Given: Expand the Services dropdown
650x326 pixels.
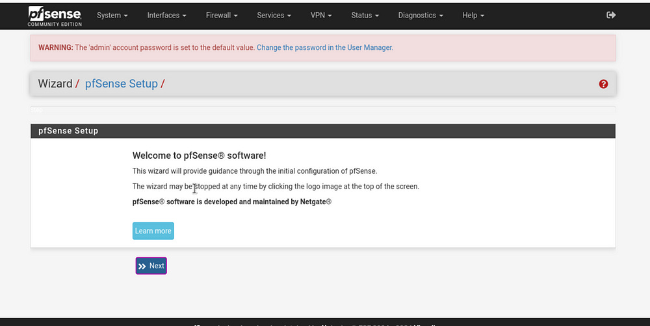Looking at the screenshot, I should coord(274,16).
